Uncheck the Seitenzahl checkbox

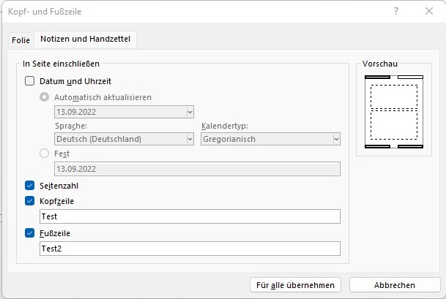coord(29,186)
